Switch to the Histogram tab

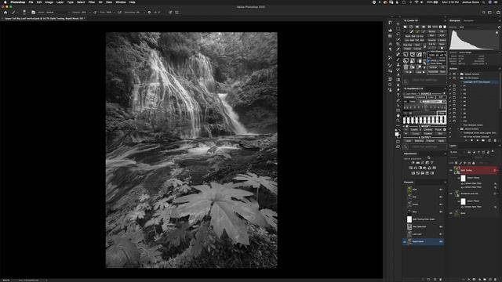455,20
